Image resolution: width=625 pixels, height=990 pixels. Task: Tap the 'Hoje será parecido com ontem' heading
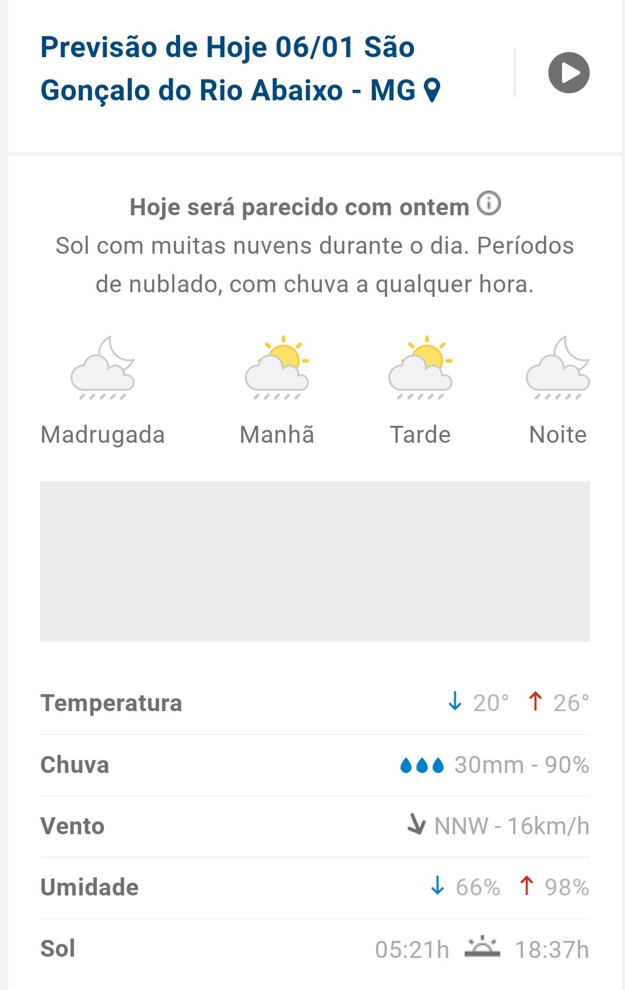point(299,207)
